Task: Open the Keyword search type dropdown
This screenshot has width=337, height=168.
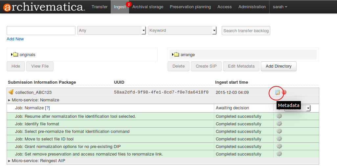Action: (182, 31)
